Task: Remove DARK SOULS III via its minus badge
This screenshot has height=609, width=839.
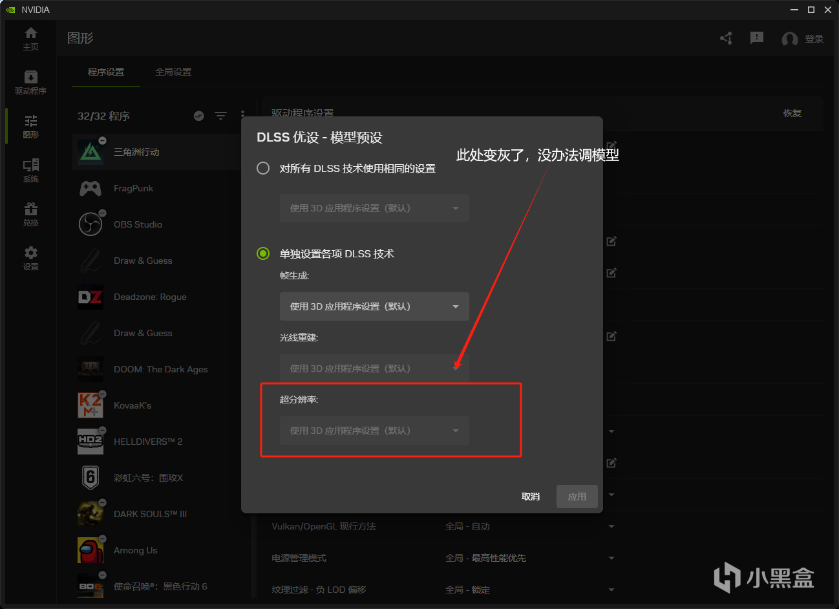Action: (x=102, y=502)
